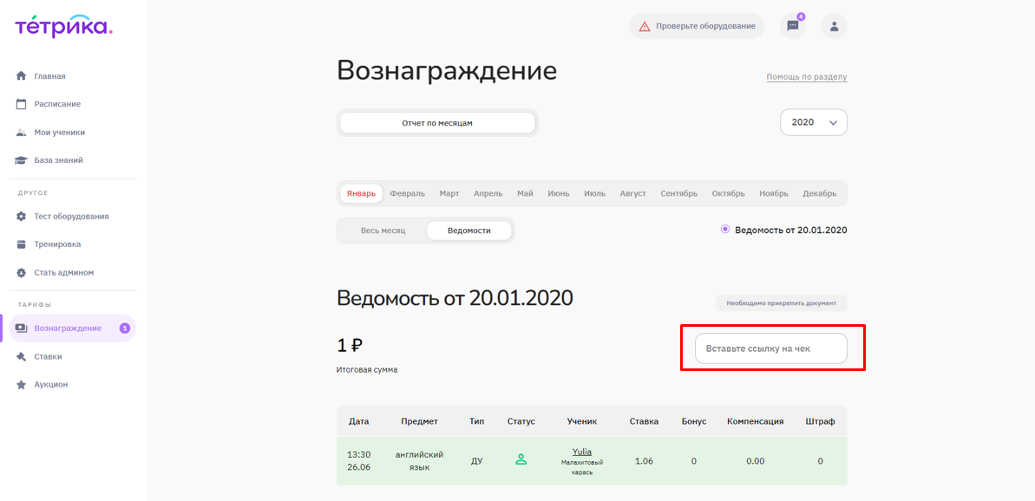1035x501 pixels.
Task: Click the Вставьте ссылку на чек field
Action: (771, 348)
